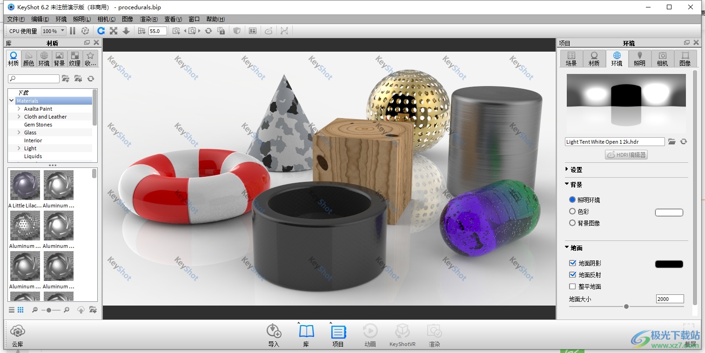Image resolution: width=705 pixels, height=353 pixels.
Task: Click the white background color swatch
Action: click(669, 213)
